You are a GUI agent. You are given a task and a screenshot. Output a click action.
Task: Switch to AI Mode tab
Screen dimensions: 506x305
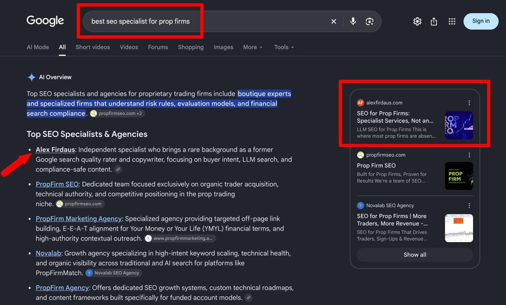click(38, 47)
